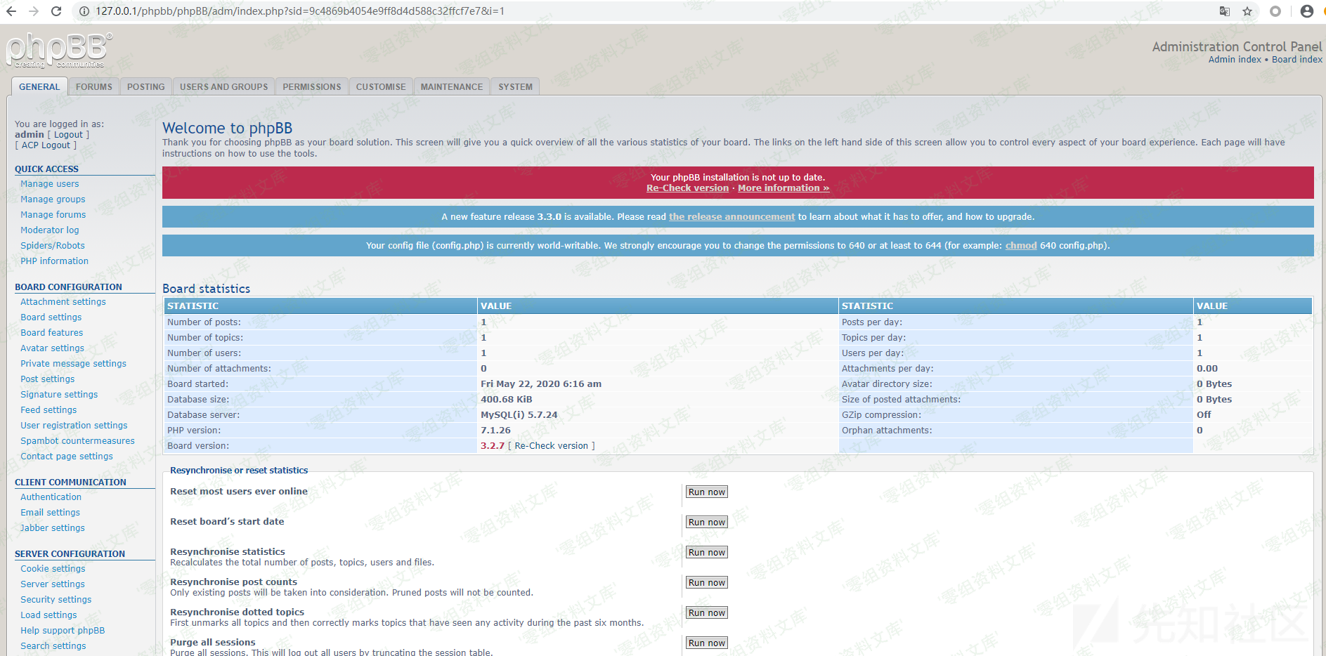Screen dimensions: 1326x656
Task: Open Private message settings
Action: point(74,364)
